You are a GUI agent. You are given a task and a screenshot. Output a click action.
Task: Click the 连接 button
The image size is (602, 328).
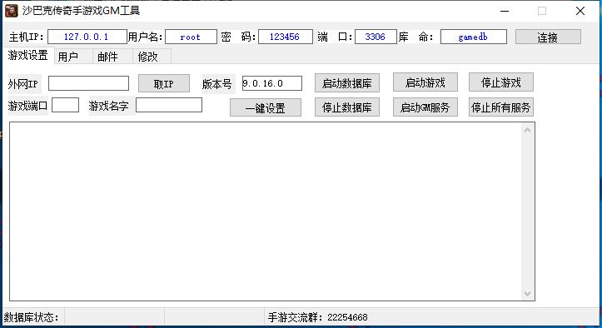(548, 37)
